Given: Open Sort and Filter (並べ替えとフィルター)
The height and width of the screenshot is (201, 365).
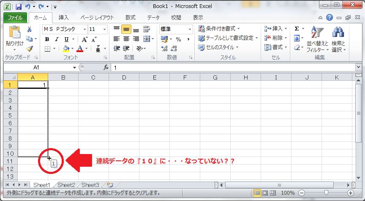Looking at the screenshot, I should click(x=317, y=39).
